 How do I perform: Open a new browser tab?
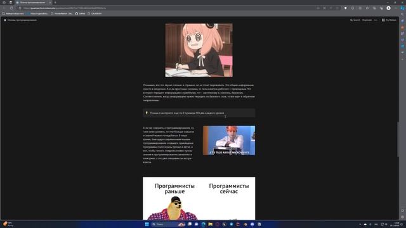pyautogui.click(x=55, y=3)
